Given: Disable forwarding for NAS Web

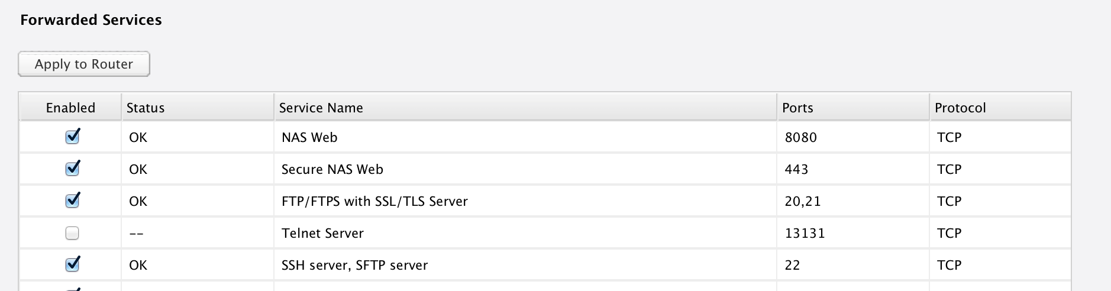Looking at the screenshot, I should pos(72,137).
